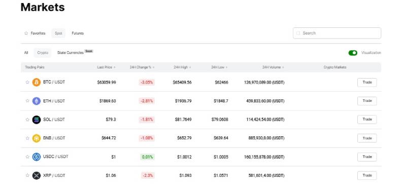Screen dimensions: 406x184
Task: Trade the ETH / USDT pair
Action: (x=367, y=101)
